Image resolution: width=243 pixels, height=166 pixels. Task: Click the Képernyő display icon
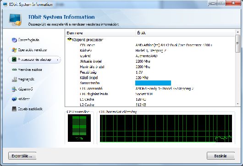(x=14, y=89)
